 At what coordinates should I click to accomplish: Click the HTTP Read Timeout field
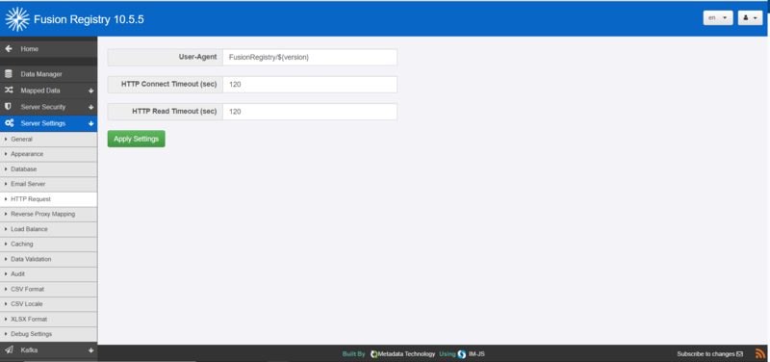[x=309, y=112]
